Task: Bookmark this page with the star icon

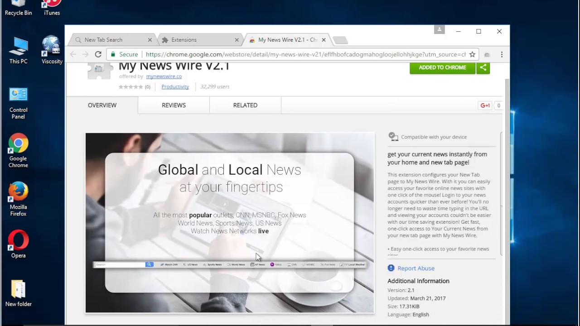Action: click(x=472, y=54)
